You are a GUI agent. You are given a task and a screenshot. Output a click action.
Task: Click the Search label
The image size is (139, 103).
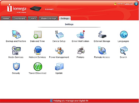[x=123, y=57]
